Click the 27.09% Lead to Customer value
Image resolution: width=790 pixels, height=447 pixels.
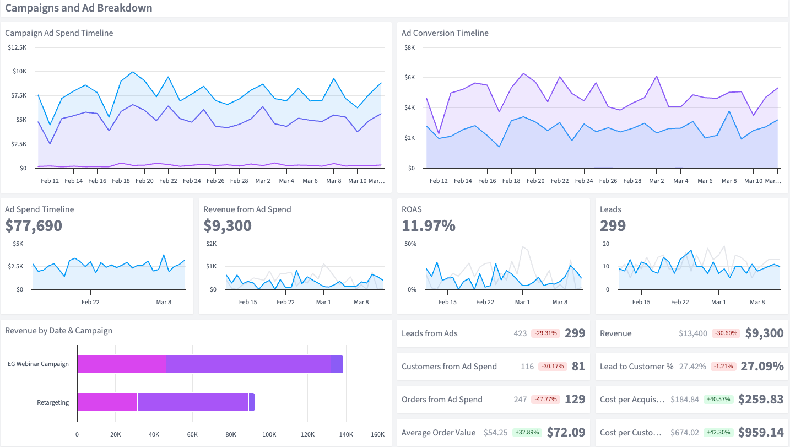point(762,367)
